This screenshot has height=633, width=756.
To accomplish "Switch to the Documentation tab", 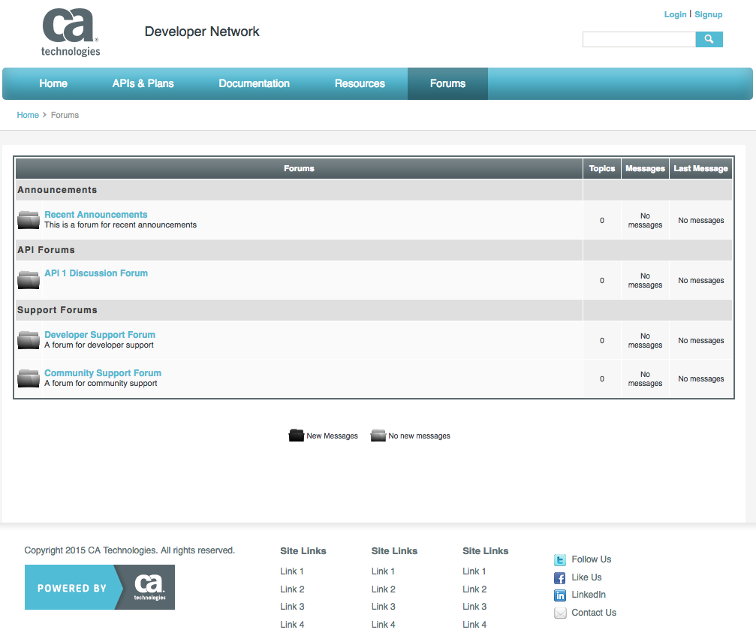I will coord(254,83).
